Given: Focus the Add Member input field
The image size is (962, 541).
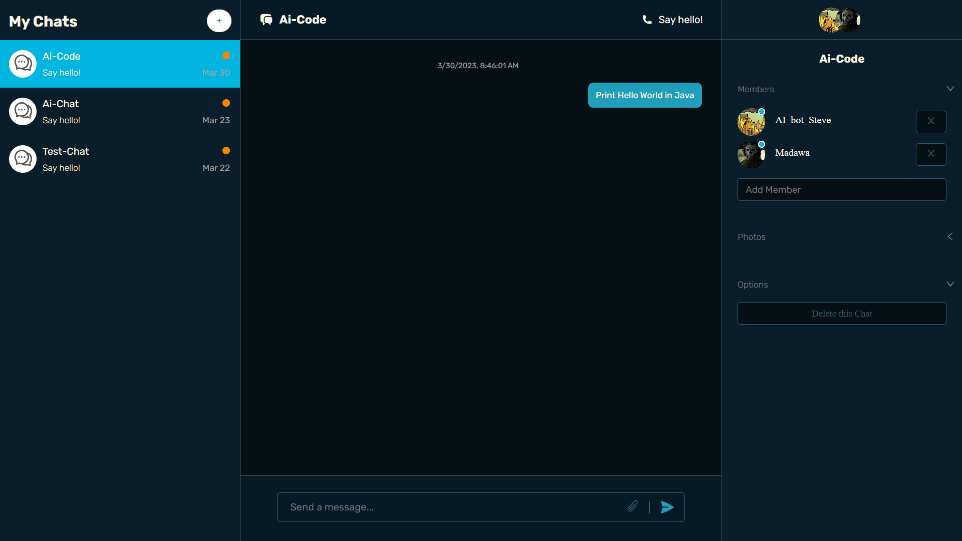Looking at the screenshot, I should (841, 189).
